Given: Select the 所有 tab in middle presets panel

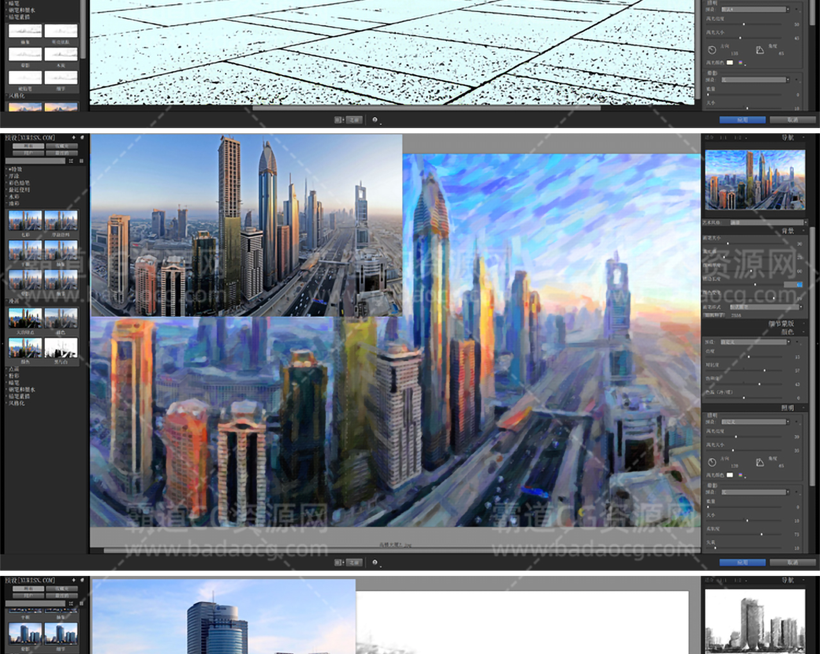Looking at the screenshot, I should [28, 146].
